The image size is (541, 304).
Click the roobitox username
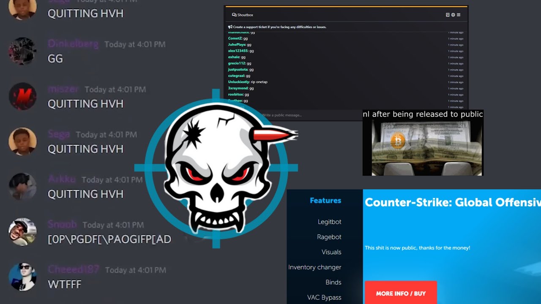tap(236, 95)
